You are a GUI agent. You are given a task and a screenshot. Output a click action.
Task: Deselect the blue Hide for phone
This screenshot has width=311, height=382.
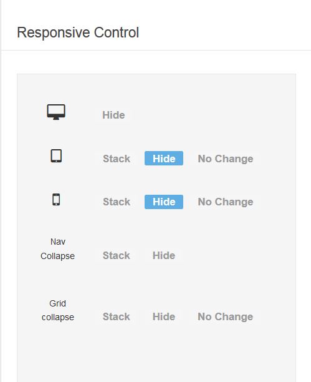[x=164, y=202]
